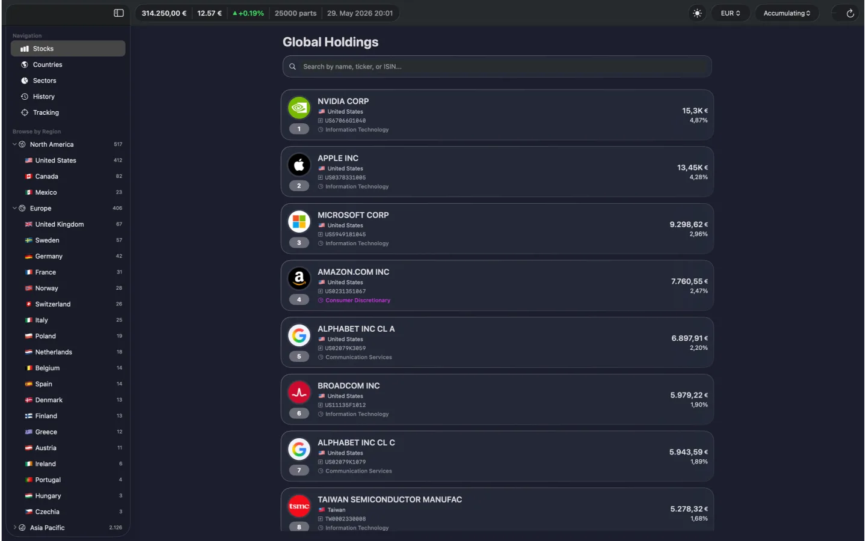This screenshot has height=541, width=866.
Task: Click Amazon's Consumer Discretionary sector link
Action: tap(358, 301)
